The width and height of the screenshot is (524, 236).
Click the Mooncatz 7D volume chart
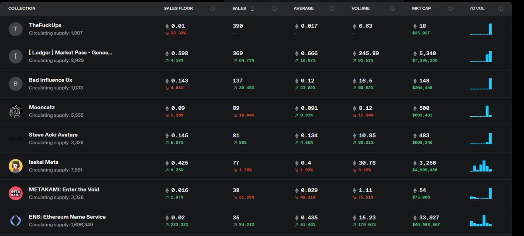pos(481,111)
